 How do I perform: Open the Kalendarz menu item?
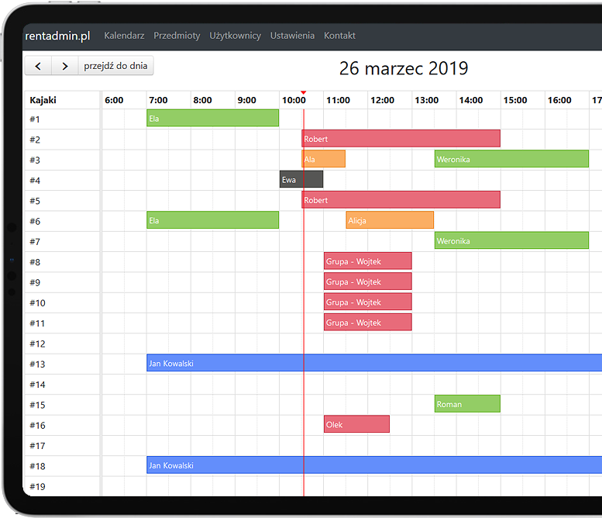124,36
